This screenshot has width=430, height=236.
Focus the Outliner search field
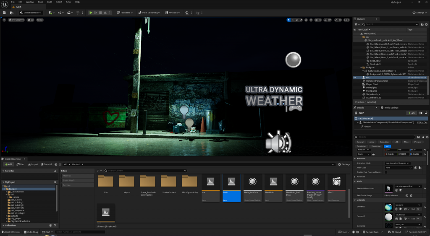click(390, 24)
